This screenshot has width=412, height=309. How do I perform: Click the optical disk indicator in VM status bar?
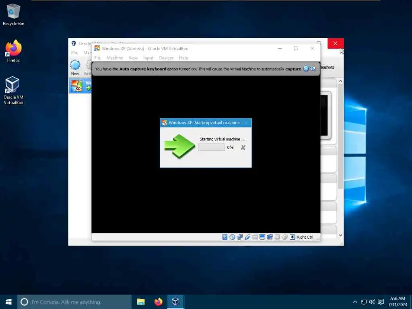[x=232, y=237]
